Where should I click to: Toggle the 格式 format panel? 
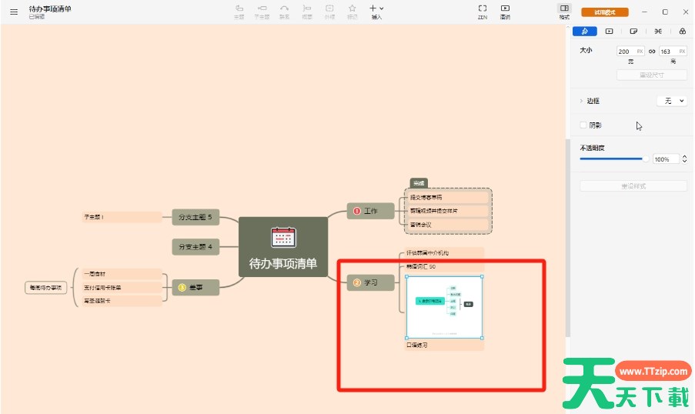(x=564, y=11)
